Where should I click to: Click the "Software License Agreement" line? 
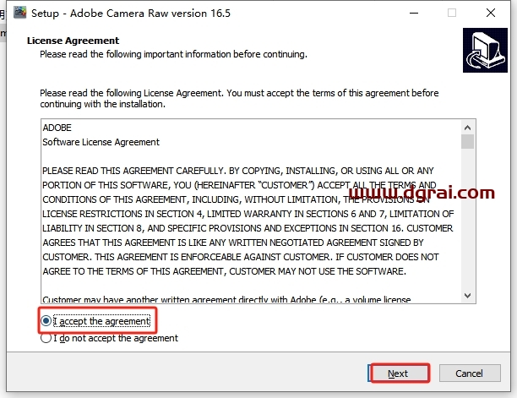(101, 142)
